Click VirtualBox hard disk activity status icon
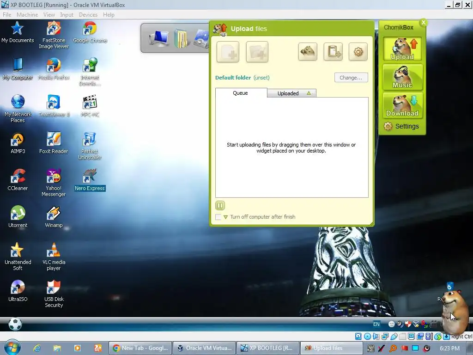Viewport: 473px width, 355px height. tap(358, 337)
